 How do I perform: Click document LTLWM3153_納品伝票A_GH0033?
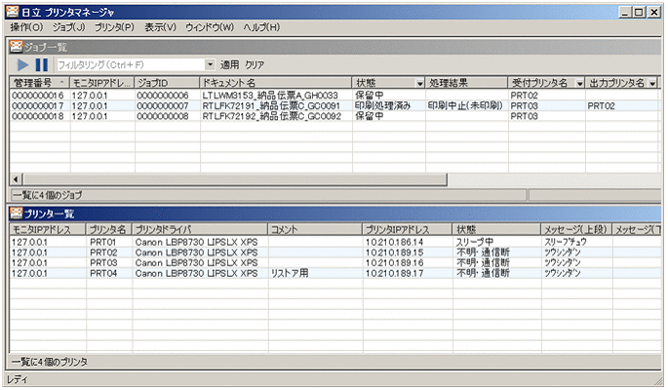click(x=270, y=96)
